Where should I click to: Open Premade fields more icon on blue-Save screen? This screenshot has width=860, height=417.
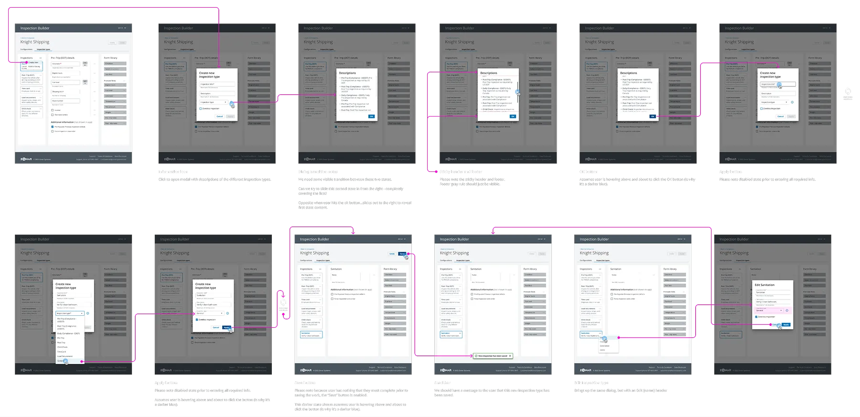click(x=404, y=292)
